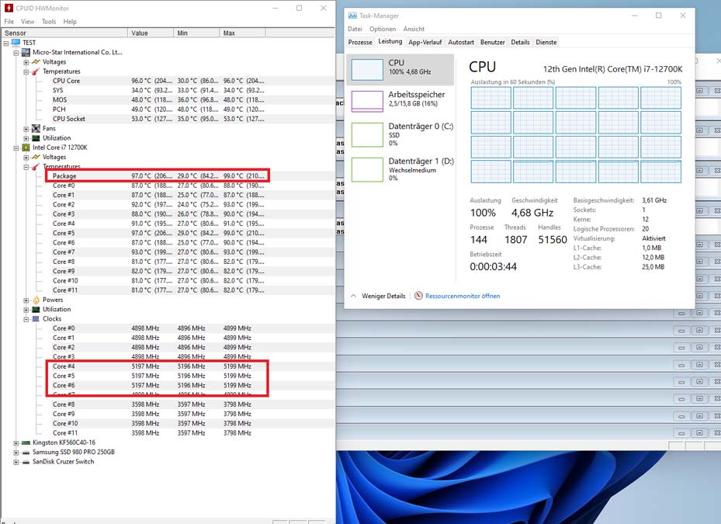Switch to Prozesse tab in Task-Manager
The width and height of the screenshot is (721, 524).
coord(360,43)
